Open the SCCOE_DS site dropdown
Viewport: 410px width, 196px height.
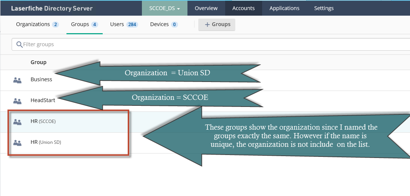[x=164, y=8]
